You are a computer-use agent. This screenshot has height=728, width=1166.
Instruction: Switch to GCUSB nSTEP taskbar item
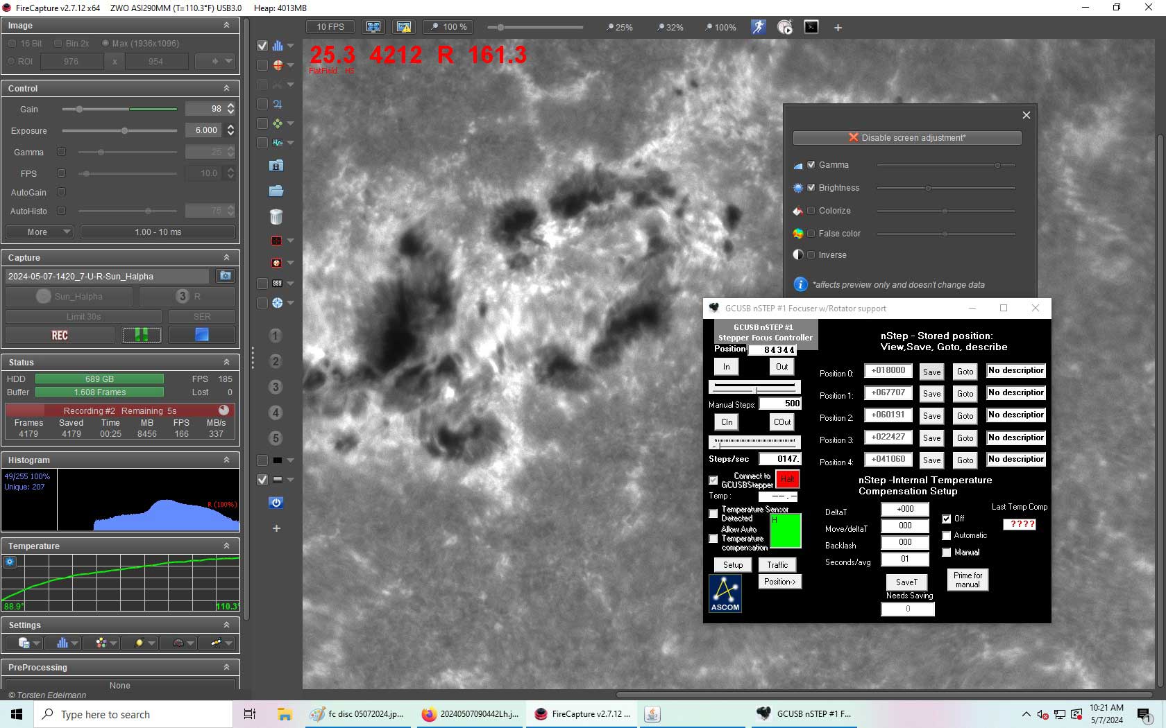click(x=804, y=714)
